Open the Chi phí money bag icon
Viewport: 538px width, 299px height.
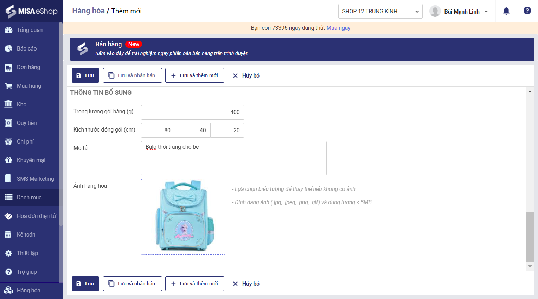coord(8,142)
